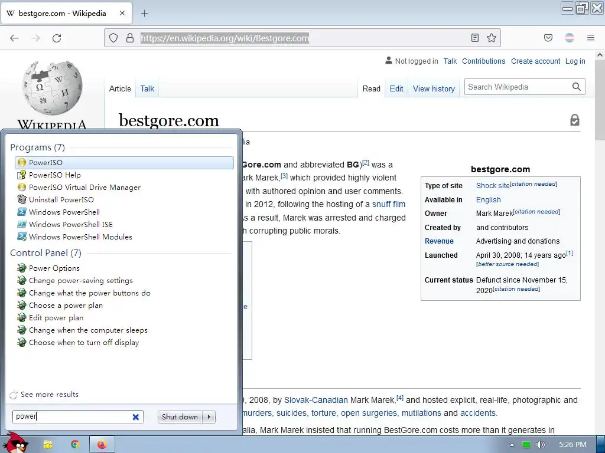
Task: Click the Angry Bird start button
Action: [17, 443]
